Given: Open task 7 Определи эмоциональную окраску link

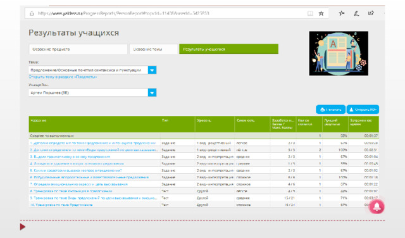Looking at the screenshot, I should click(78, 184).
